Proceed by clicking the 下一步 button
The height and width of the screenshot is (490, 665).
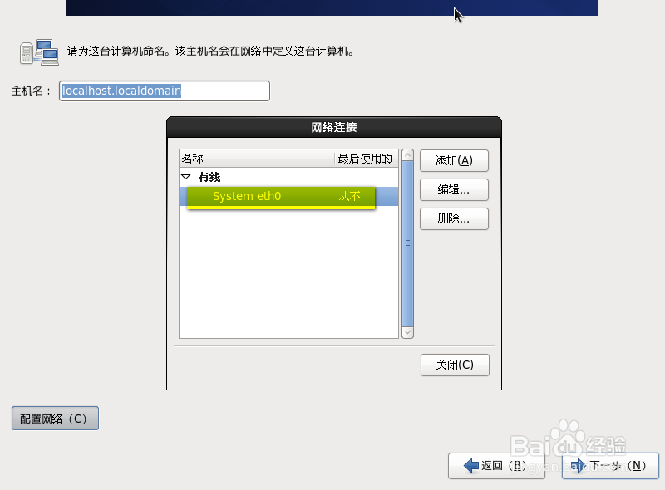pos(610,466)
